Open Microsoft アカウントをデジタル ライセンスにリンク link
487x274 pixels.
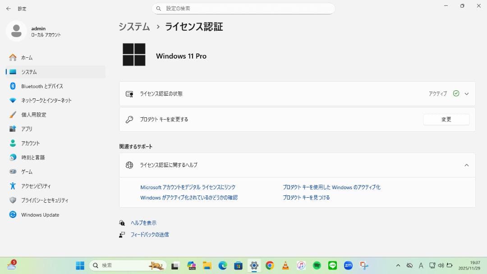pos(188,187)
